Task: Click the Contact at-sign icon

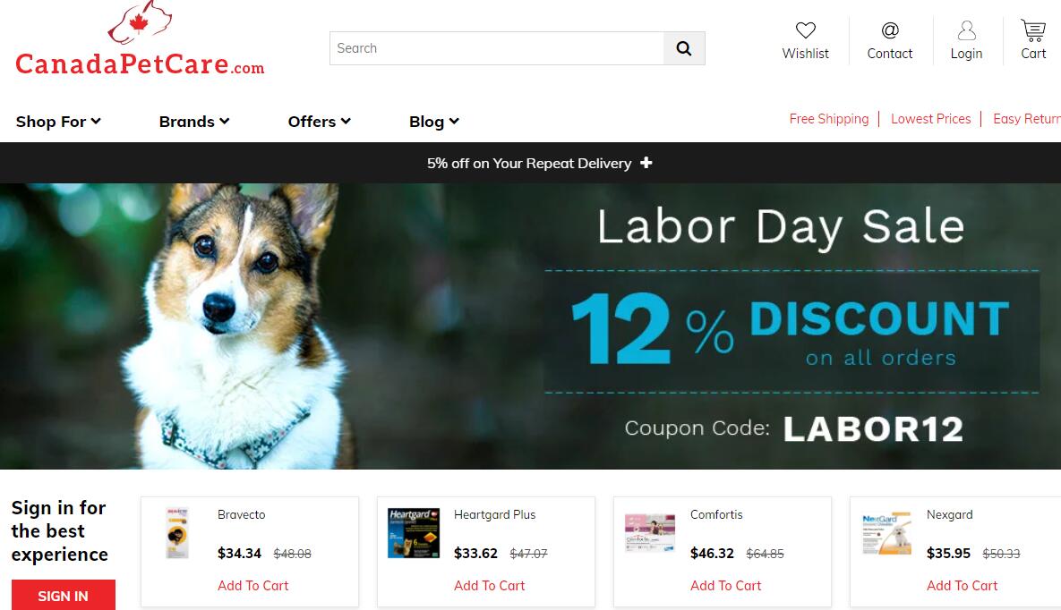Action: click(x=890, y=30)
